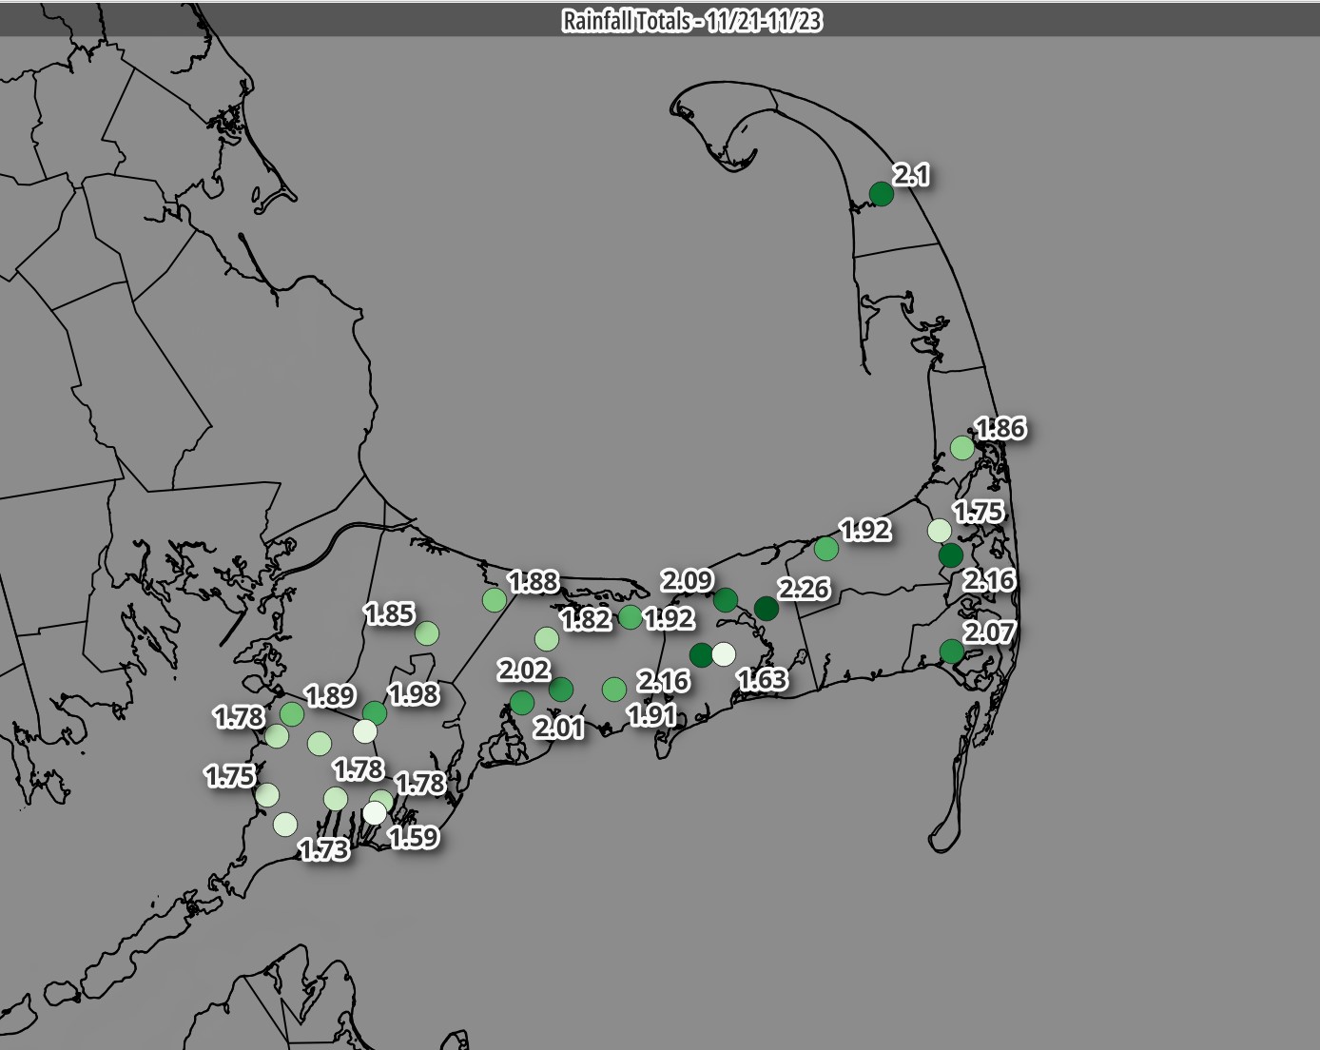1320x1050 pixels.
Task: Select the 1.91 rainfall value
Action: coord(651,714)
